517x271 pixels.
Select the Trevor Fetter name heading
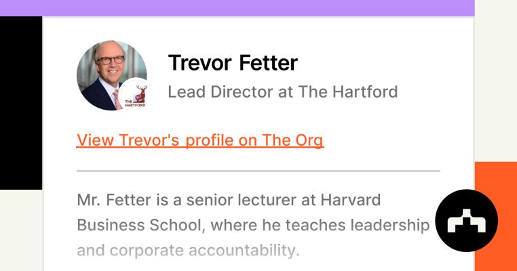pos(232,63)
